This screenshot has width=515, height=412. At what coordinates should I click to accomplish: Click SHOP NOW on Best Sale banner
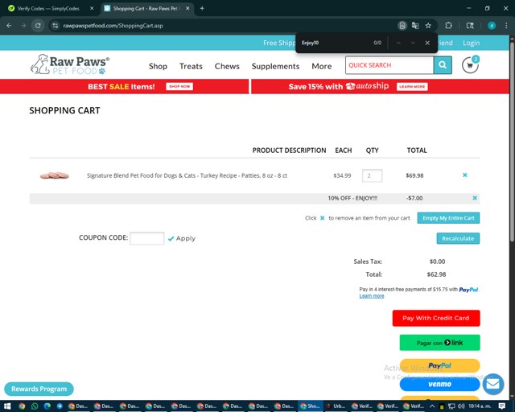tap(179, 86)
